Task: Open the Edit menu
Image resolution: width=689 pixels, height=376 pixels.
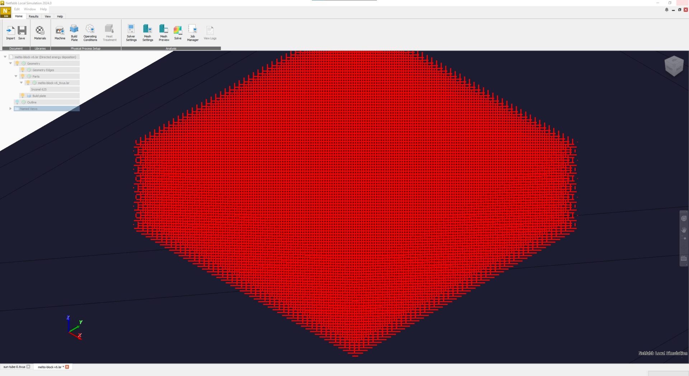Action: pyautogui.click(x=17, y=9)
